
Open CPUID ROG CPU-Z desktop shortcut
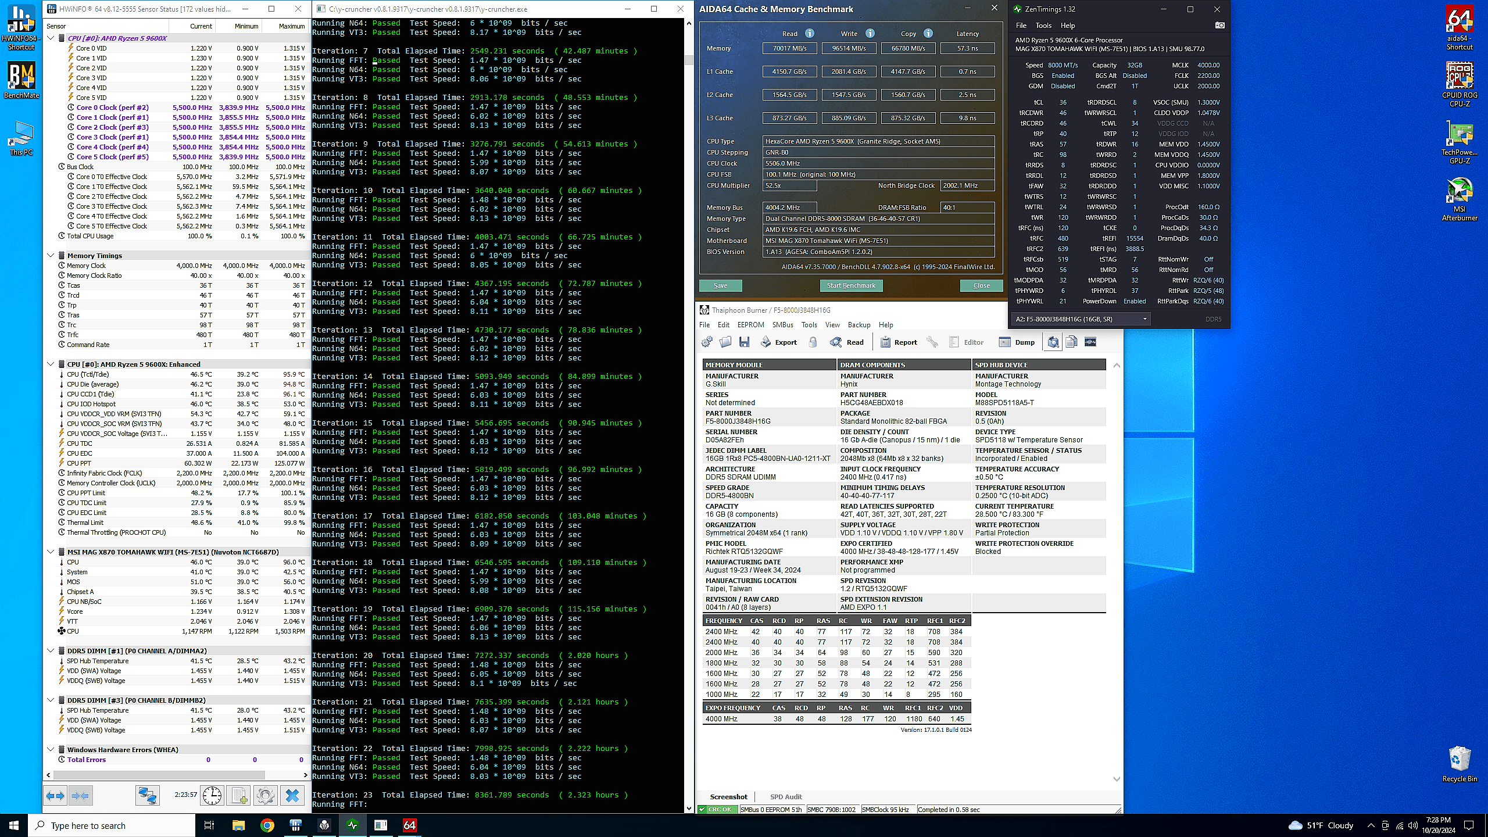[x=1460, y=85]
